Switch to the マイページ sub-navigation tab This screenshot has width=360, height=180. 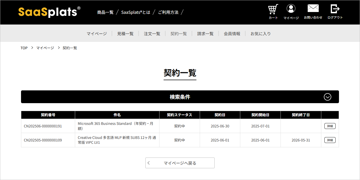[x=97, y=34]
